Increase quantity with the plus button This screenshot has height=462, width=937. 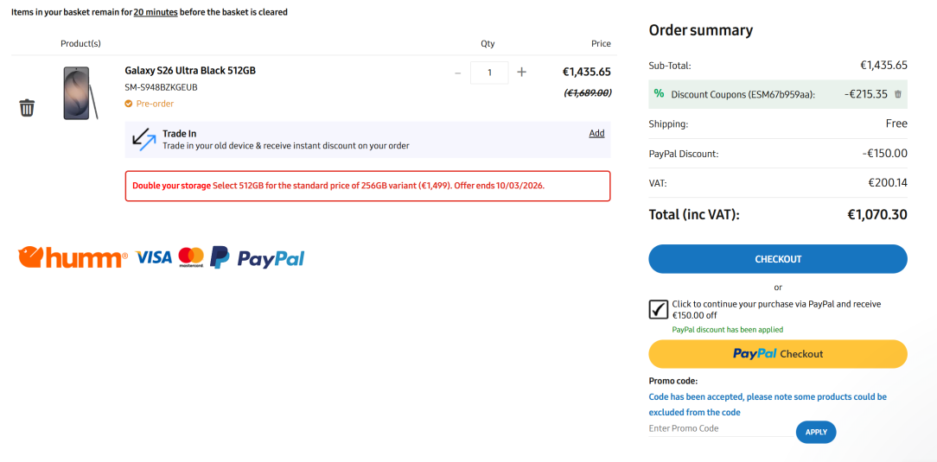pyautogui.click(x=521, y=73)
